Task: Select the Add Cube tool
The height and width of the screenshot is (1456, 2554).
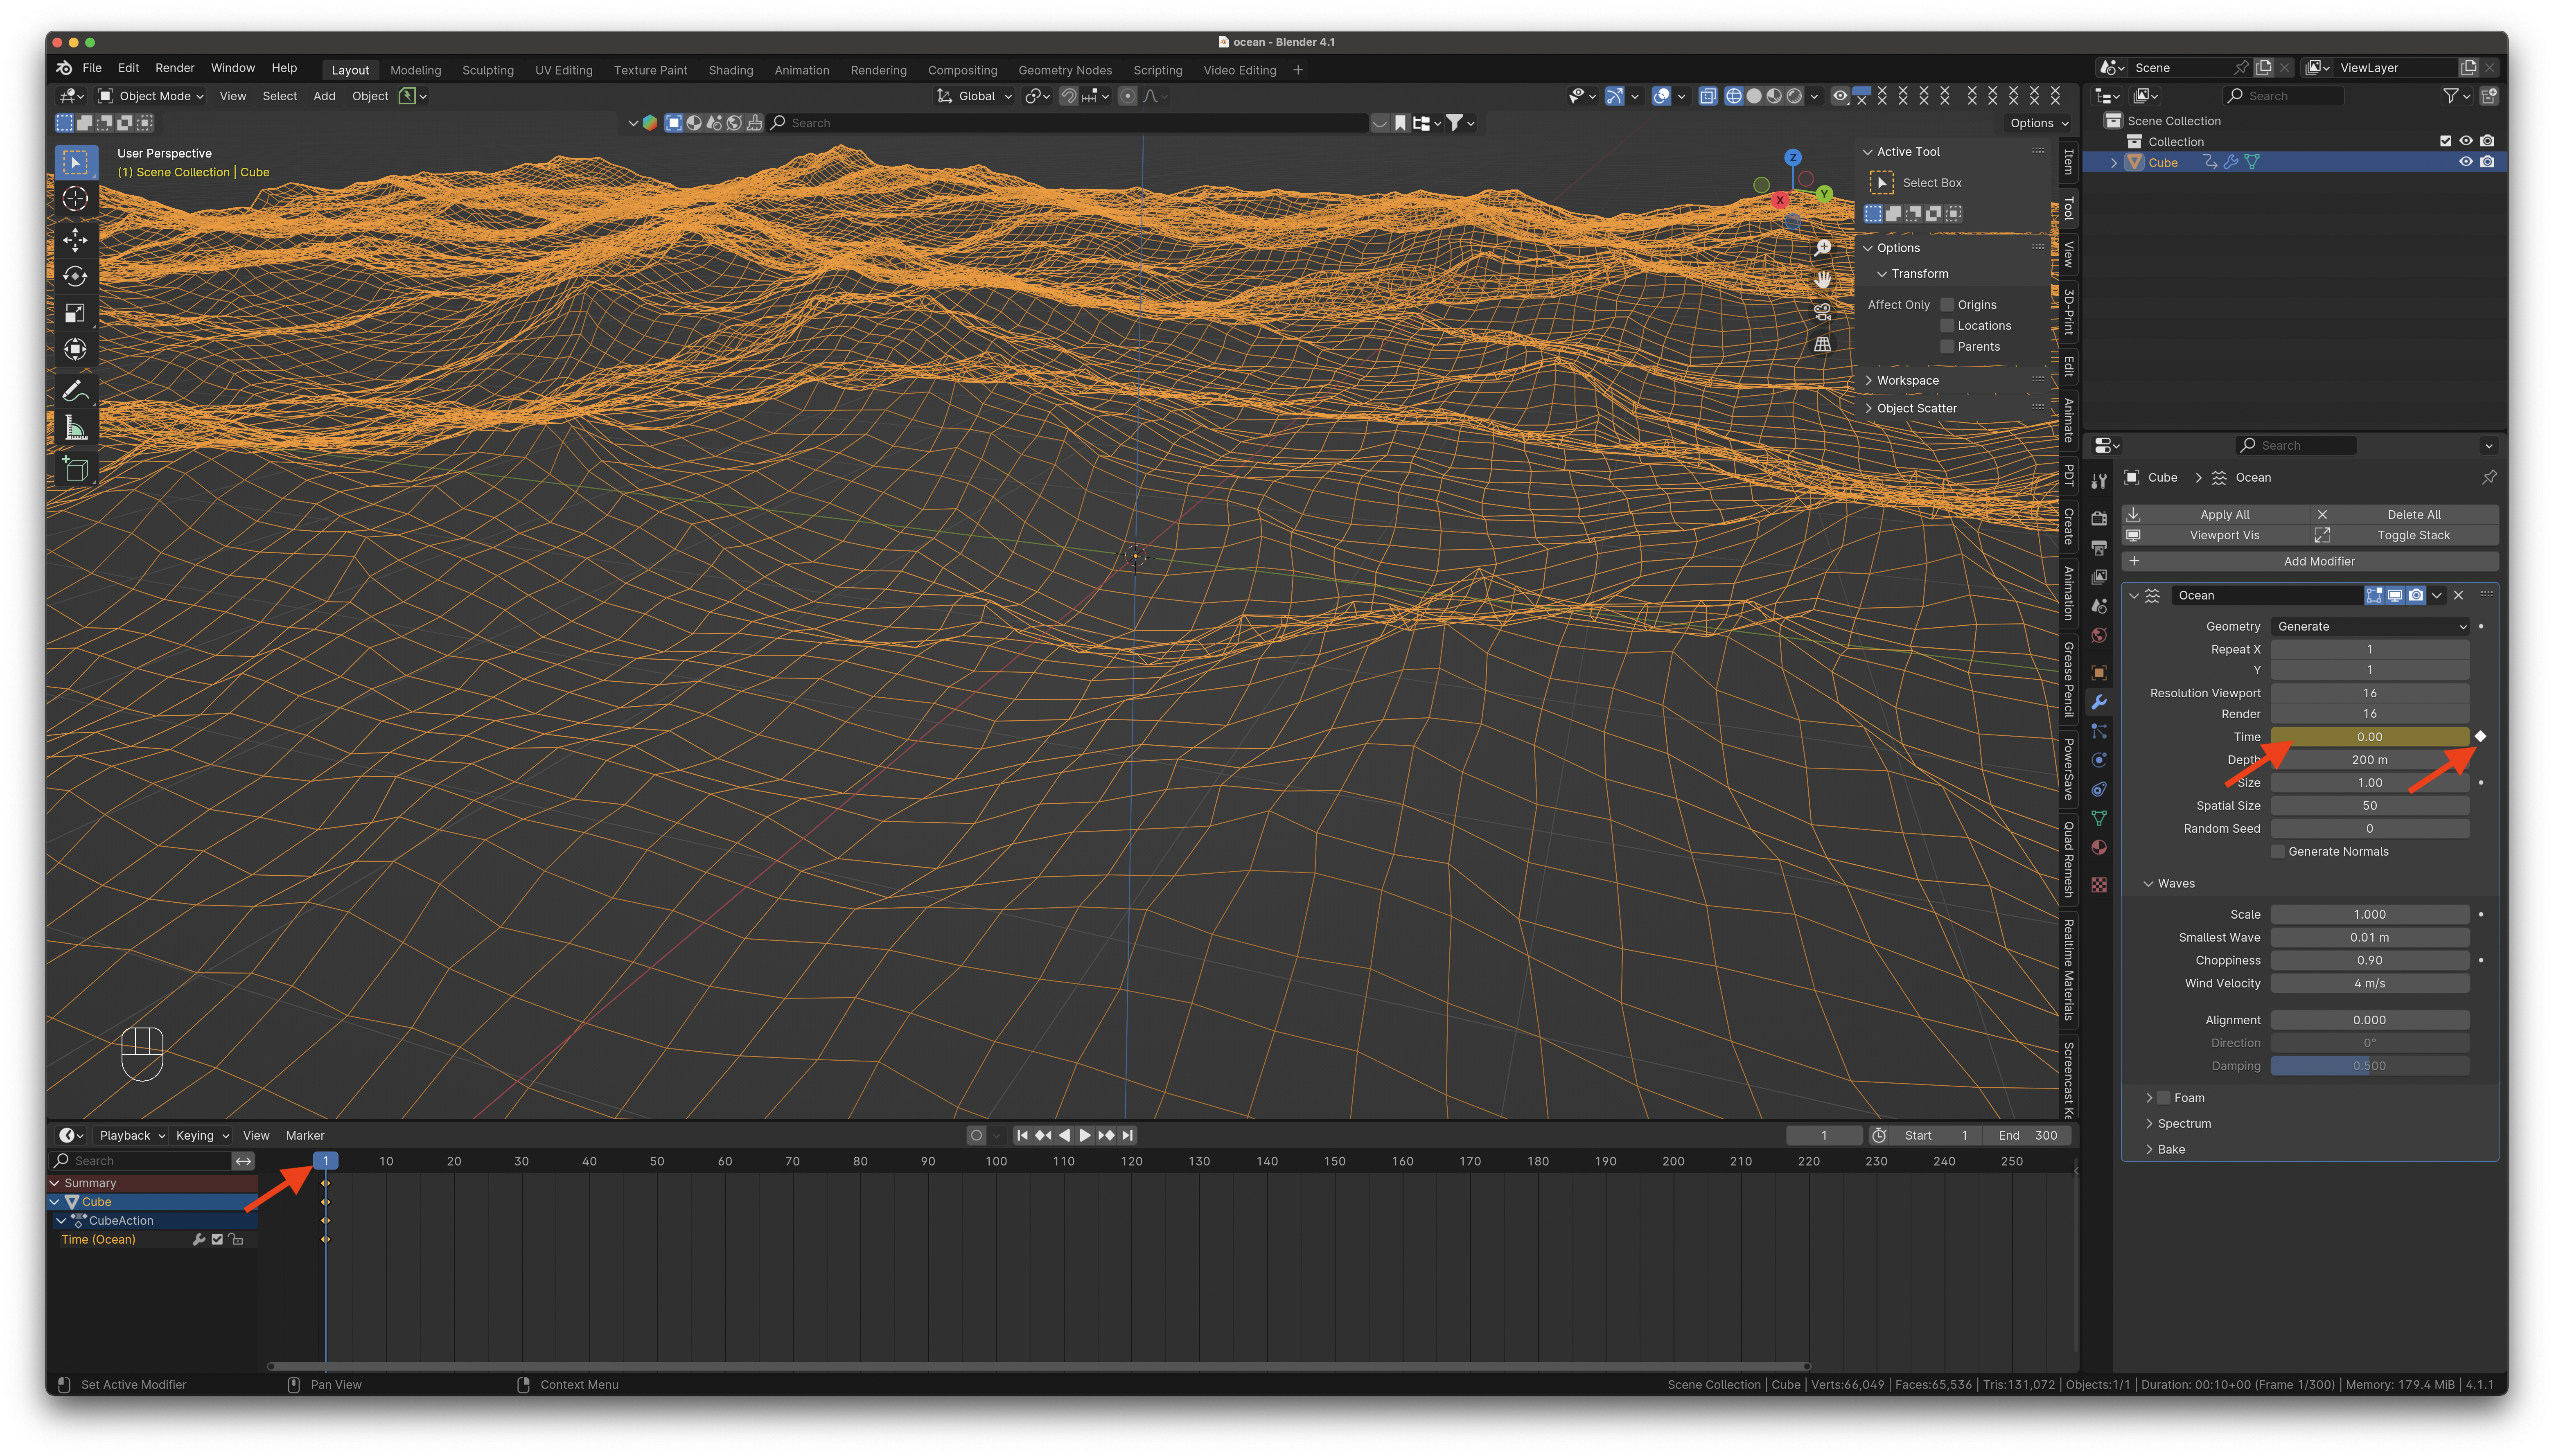Action: [x=75, y=468]
